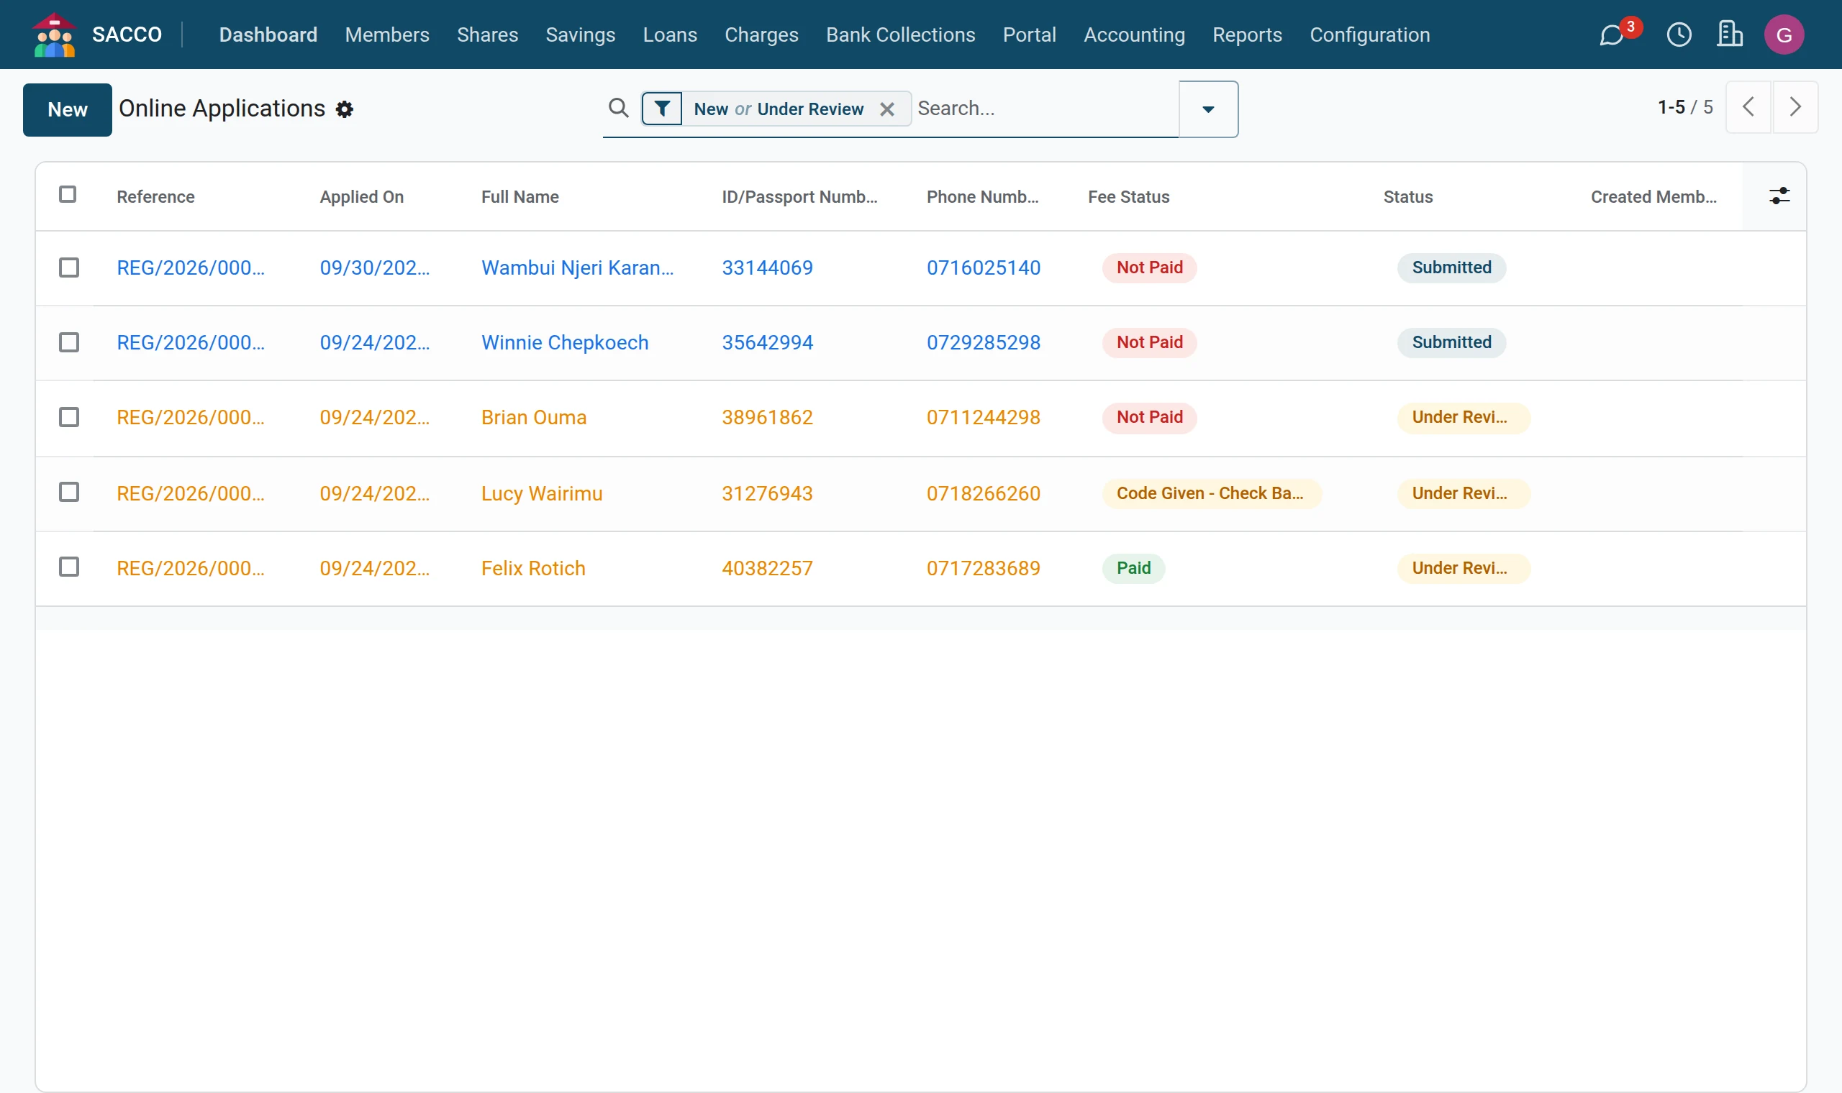Click the search magnifier icon
Viewport: 1842px width, 1093px height.
[x=618, y=109]
